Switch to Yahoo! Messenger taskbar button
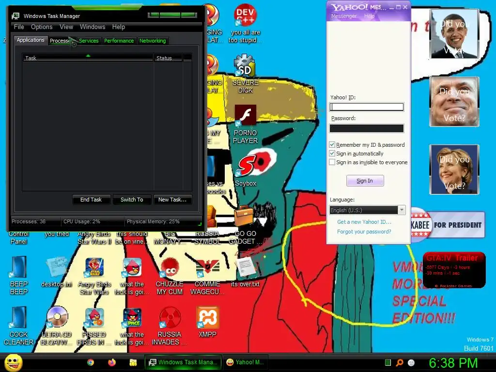 (x=245, y=362)
